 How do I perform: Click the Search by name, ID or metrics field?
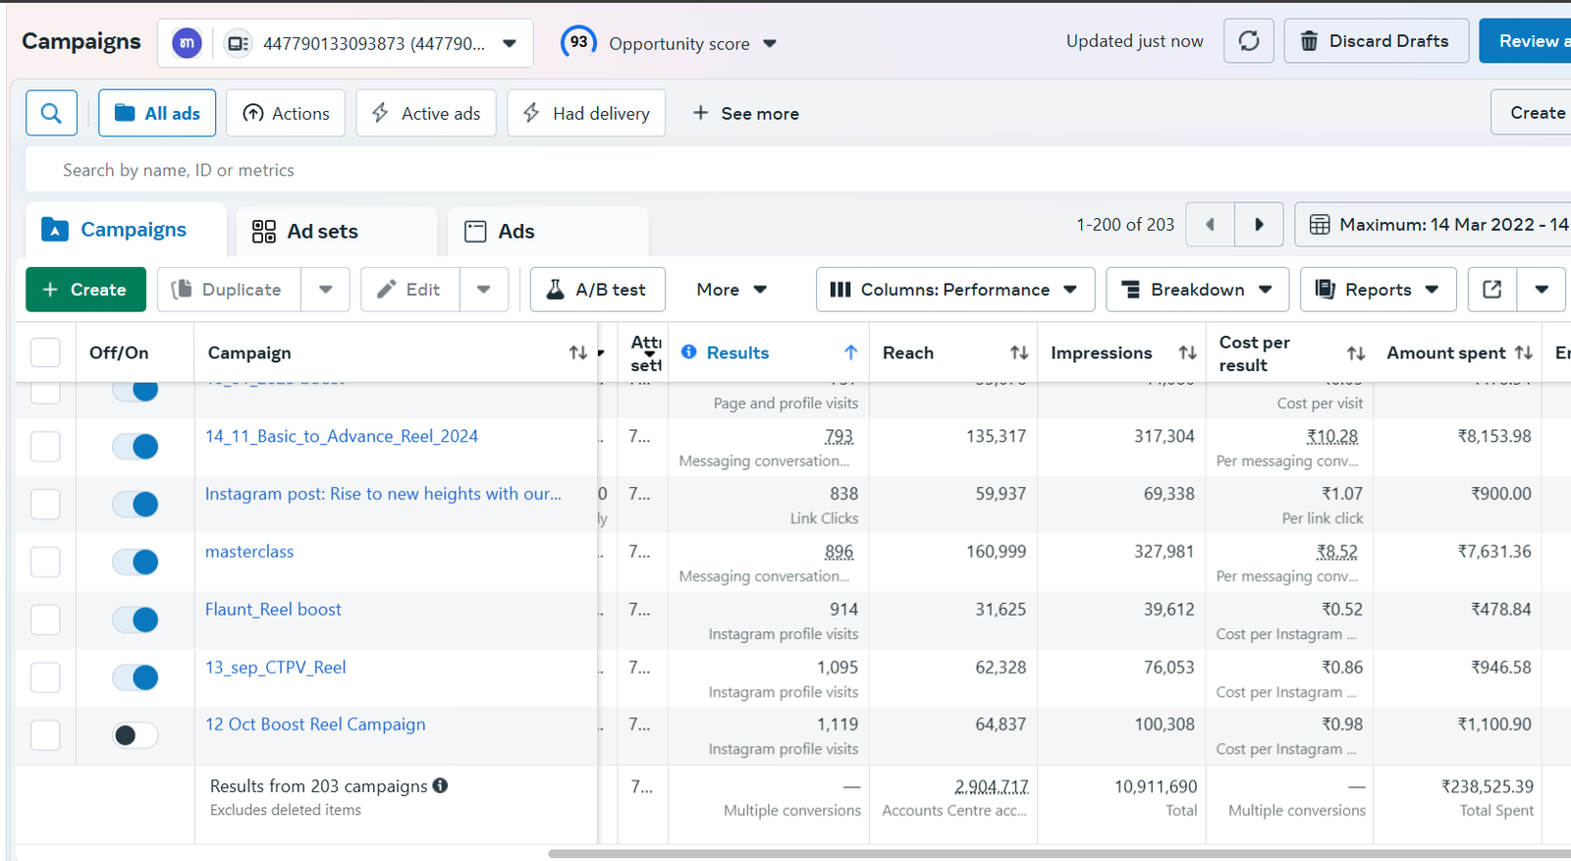click(797, 170)
